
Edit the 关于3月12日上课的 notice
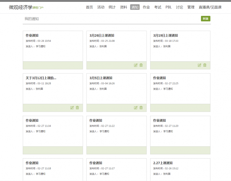(72, 107)
